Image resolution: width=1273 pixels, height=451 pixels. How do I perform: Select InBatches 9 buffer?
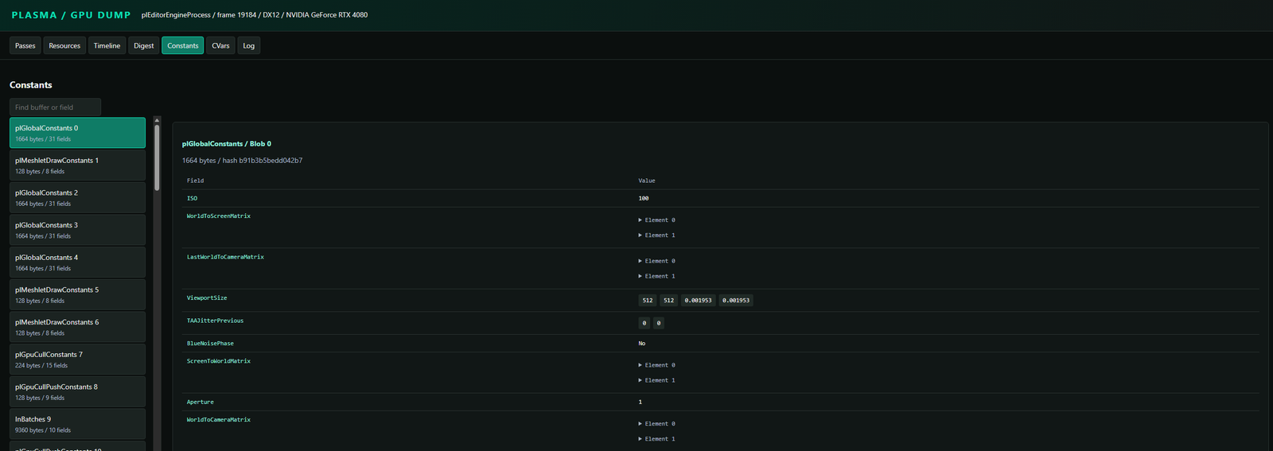pyautogui.click(x=77, y=424)
